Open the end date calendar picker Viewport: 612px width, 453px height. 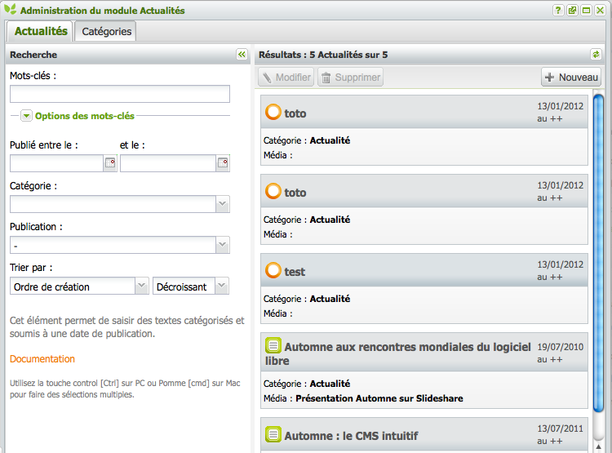(x=222, y=163)
